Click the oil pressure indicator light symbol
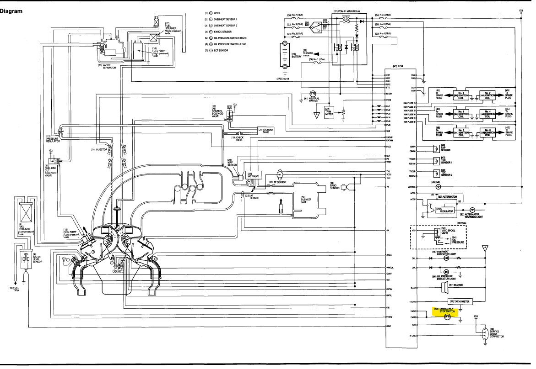Image resolution: width=536 pixels, height=369 pixels. (446, 271)
